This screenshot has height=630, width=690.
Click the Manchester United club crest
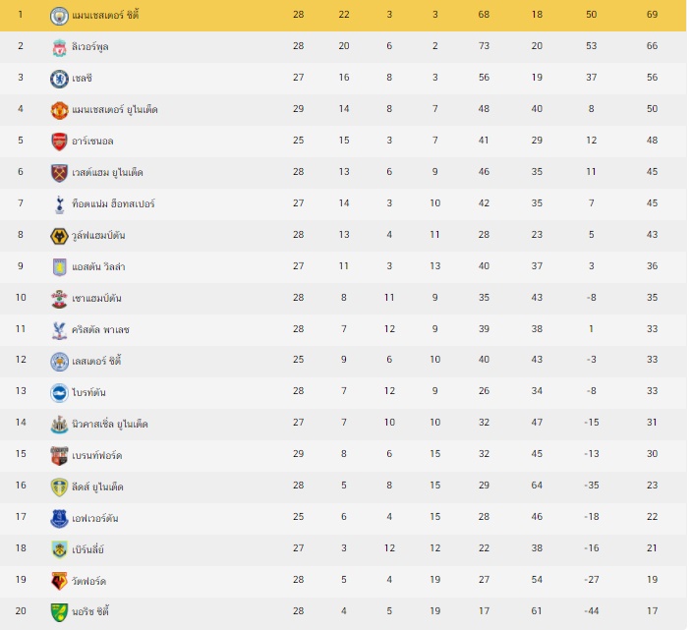[59, 110]
